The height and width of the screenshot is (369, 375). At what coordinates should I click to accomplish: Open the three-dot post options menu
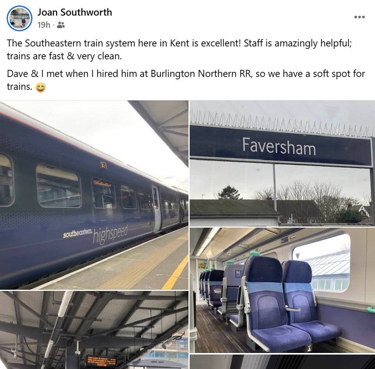pos(359,17)
